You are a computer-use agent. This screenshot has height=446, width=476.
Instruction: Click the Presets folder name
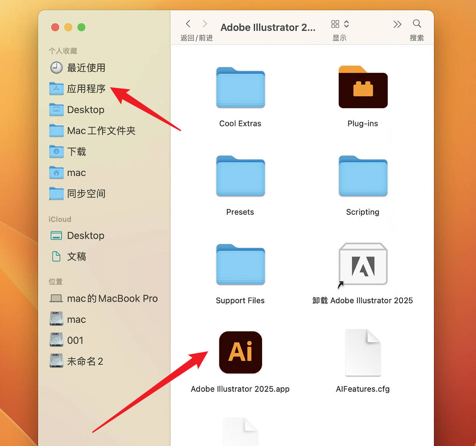tap(240, 212)
